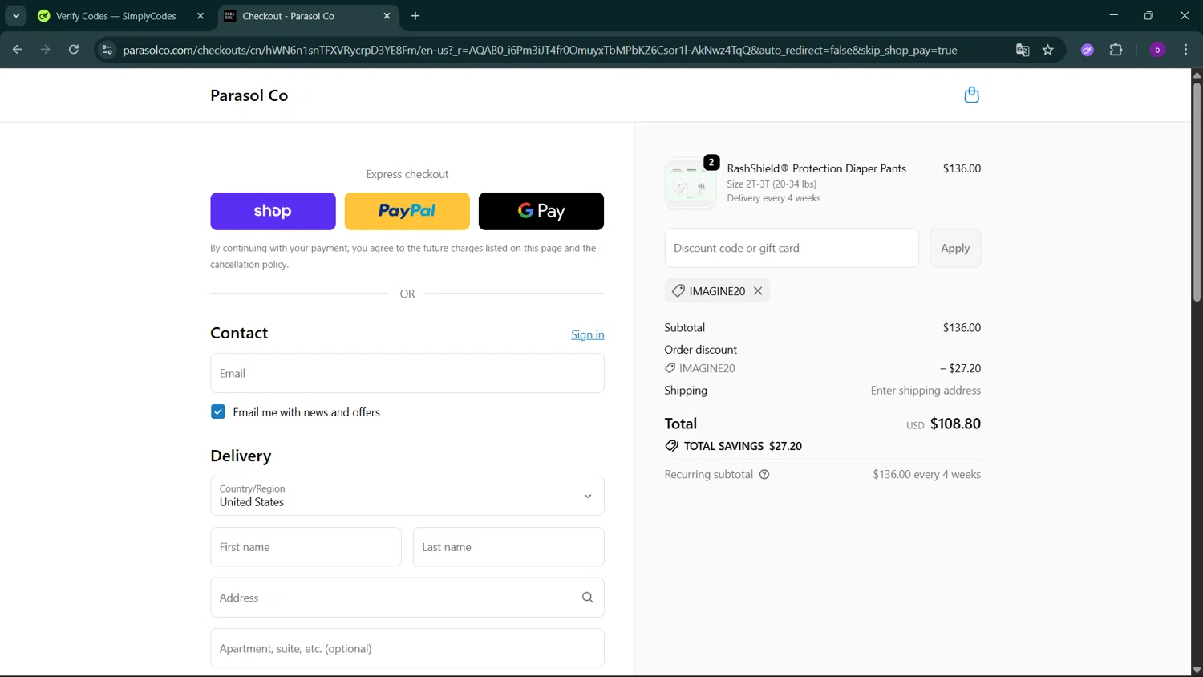The height and width of the screenshot is (677, 1203).
Task: Toggle Email me with news and offers
Action: 218,412
